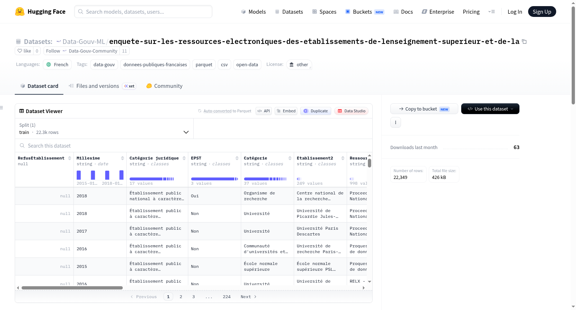
Task: Sort the Catégorie column
Action: click(290, 158)
